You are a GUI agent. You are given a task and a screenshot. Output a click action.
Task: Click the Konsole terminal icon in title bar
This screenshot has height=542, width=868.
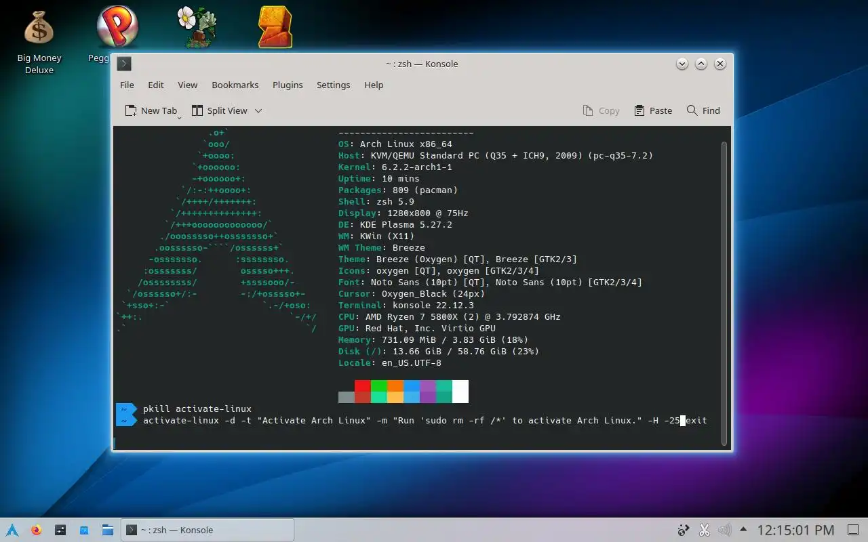(124, 64)
